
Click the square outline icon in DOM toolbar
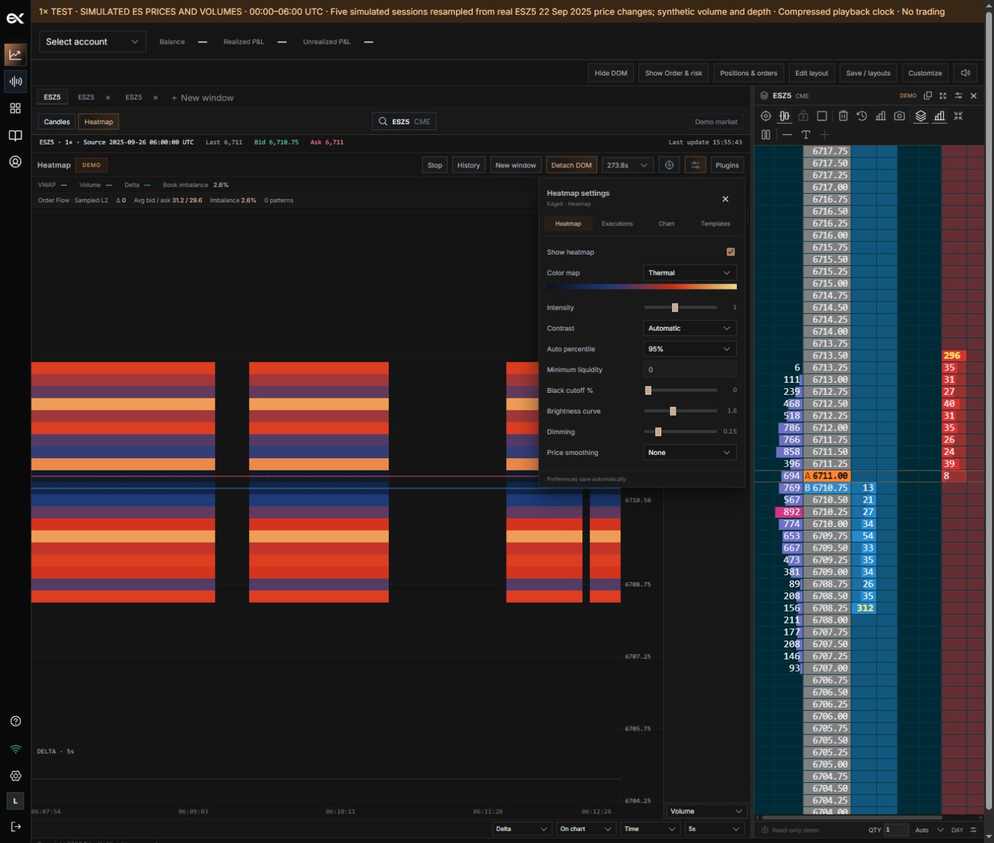822,116
